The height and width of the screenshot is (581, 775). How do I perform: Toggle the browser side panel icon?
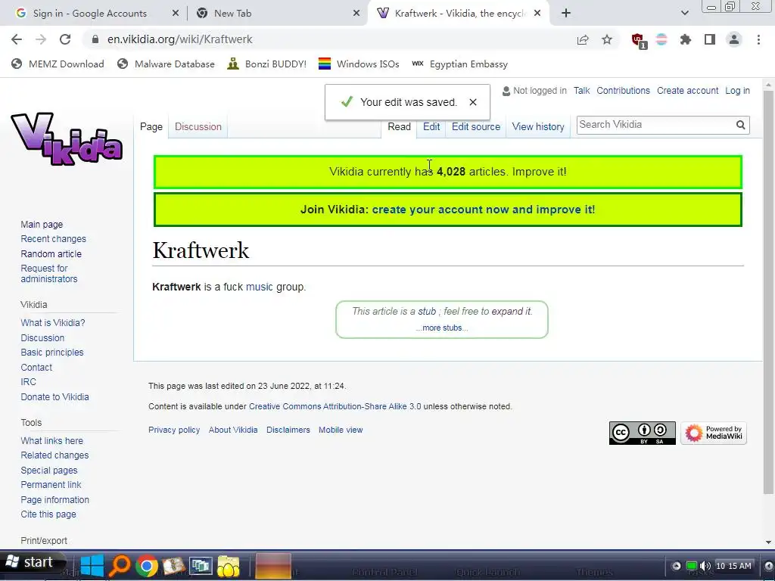click(710, 39)
